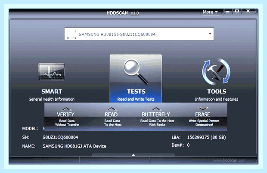Click the drive icon in the selector

[71, 34]
